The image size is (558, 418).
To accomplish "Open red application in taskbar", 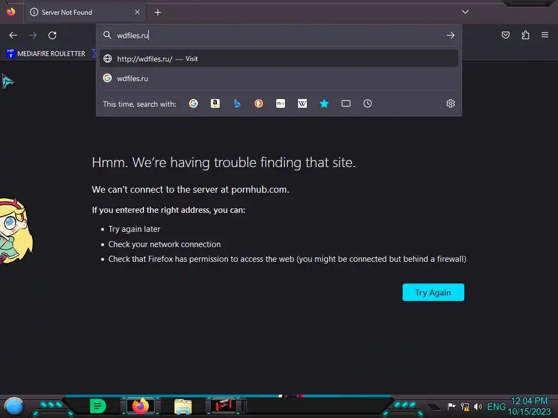I will tap(224, 405).
